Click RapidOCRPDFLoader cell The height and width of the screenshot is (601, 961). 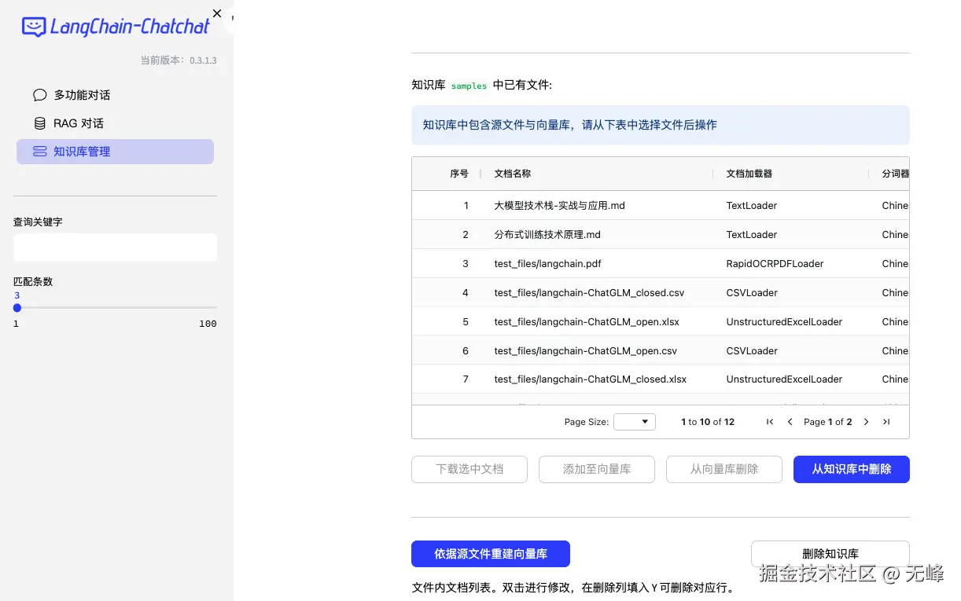coord(775,264)
